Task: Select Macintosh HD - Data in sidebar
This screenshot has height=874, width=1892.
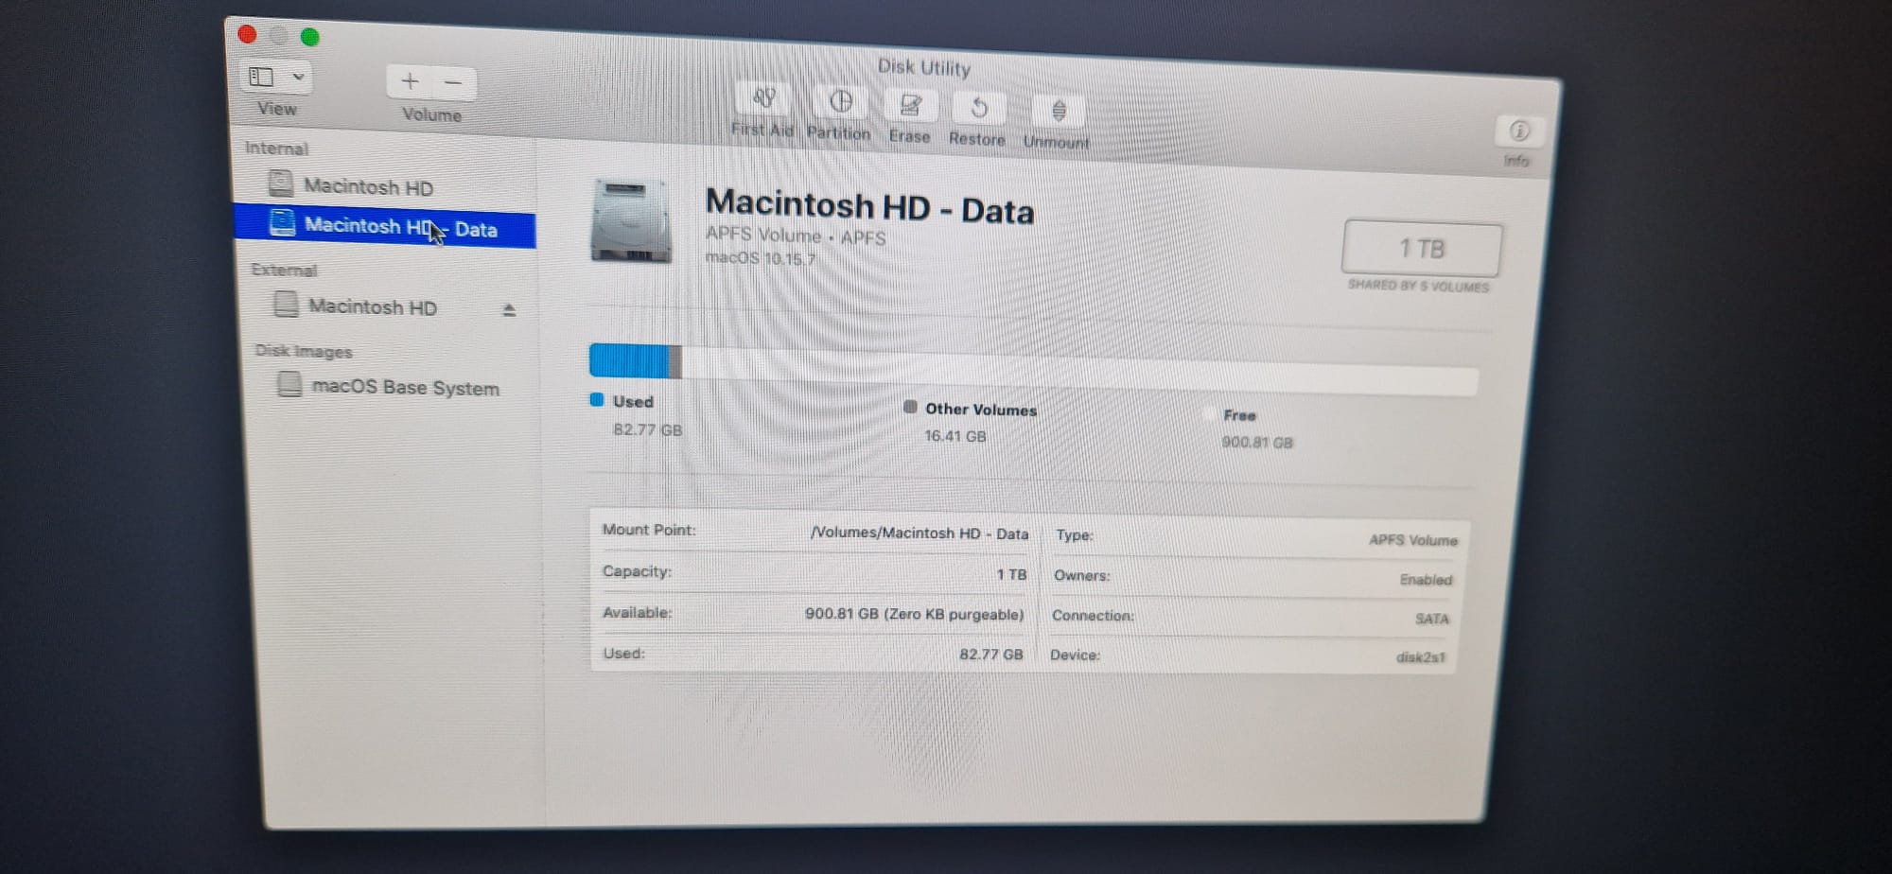Action: [x=386, y=227]
